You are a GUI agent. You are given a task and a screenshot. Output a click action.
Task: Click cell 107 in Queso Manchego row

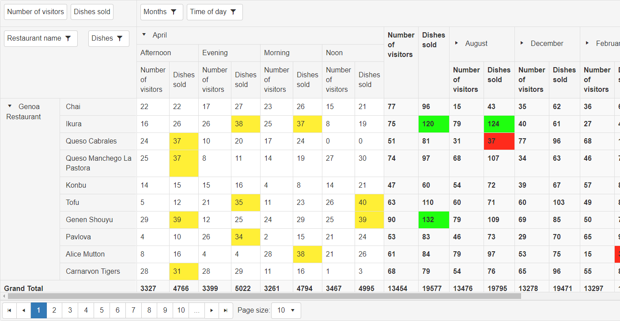tap(499, 163)
